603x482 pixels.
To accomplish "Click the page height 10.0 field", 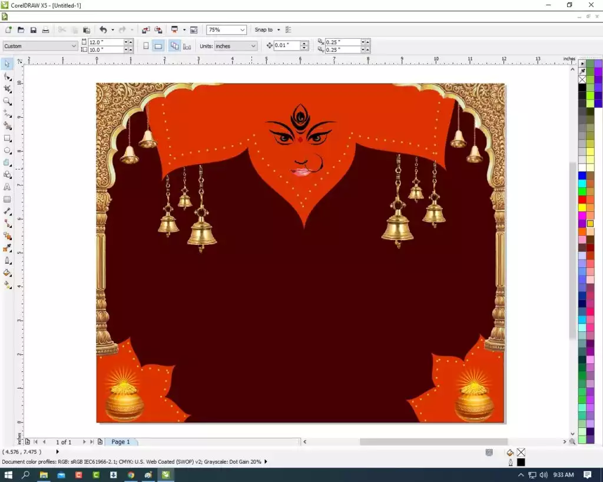I will tap(106, 50).
